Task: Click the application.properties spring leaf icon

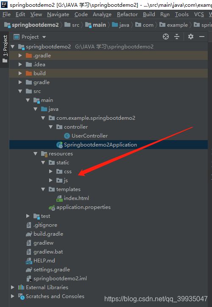Action: click(52, 208)
